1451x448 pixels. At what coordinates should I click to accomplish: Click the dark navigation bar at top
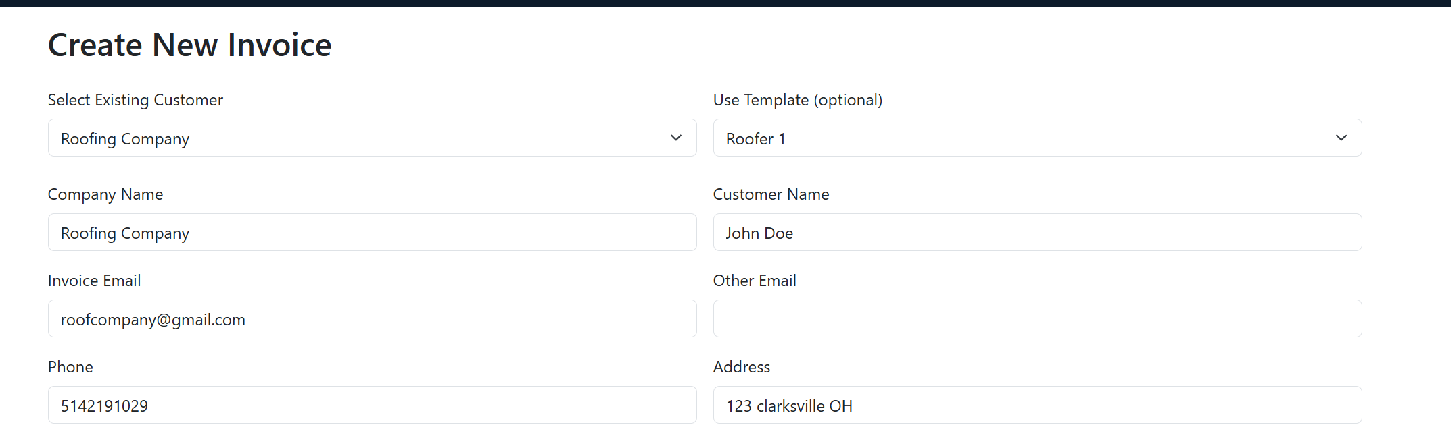[725, 3]
